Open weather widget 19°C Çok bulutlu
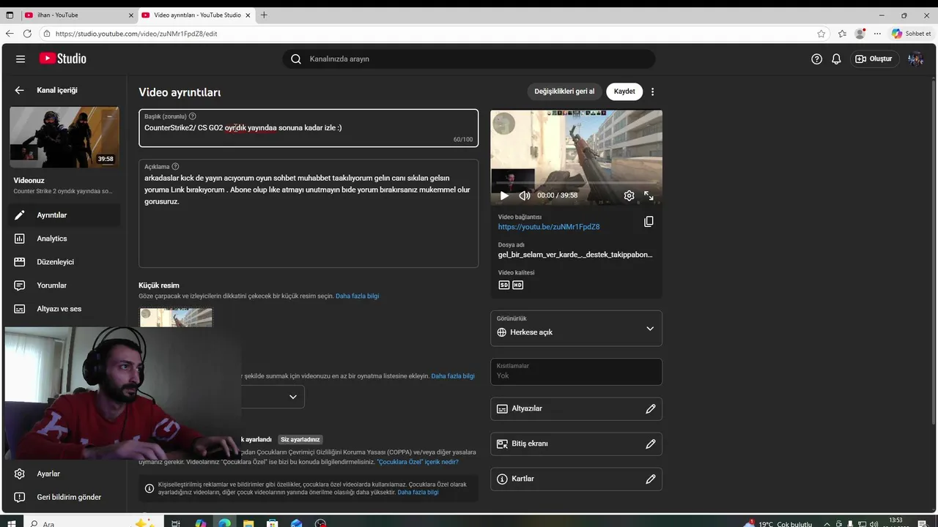 pos(778,523)
